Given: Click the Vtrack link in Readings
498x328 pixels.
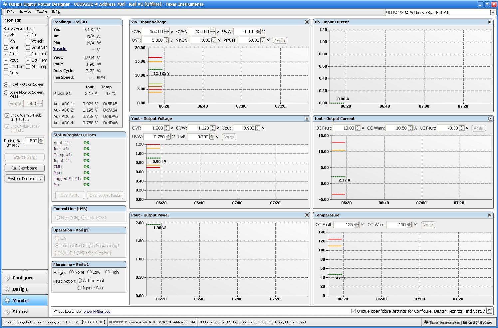Looking at the screenshot, I should 60,49.
